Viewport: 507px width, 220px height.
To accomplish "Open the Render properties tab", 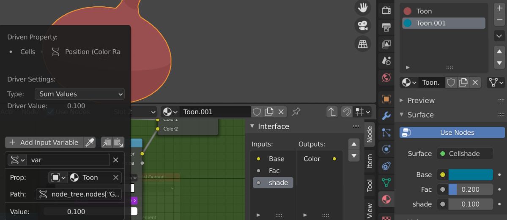I will pos(386,10).
